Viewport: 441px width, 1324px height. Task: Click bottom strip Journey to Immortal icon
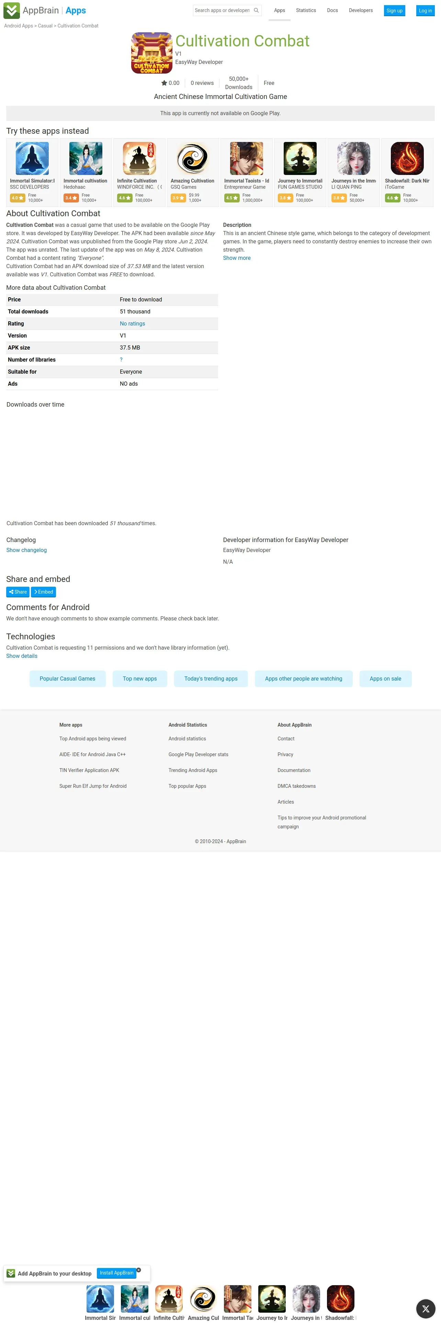click(x=272, y=1299)
